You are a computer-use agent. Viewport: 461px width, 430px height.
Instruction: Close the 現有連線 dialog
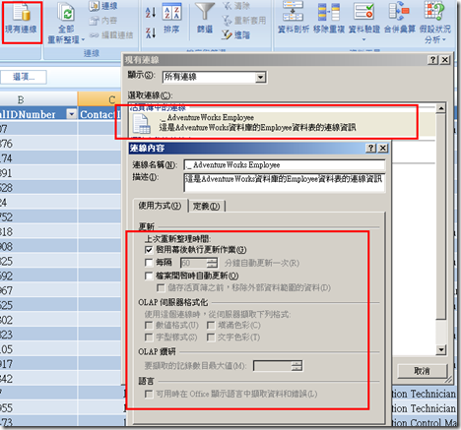coord(445,60)
